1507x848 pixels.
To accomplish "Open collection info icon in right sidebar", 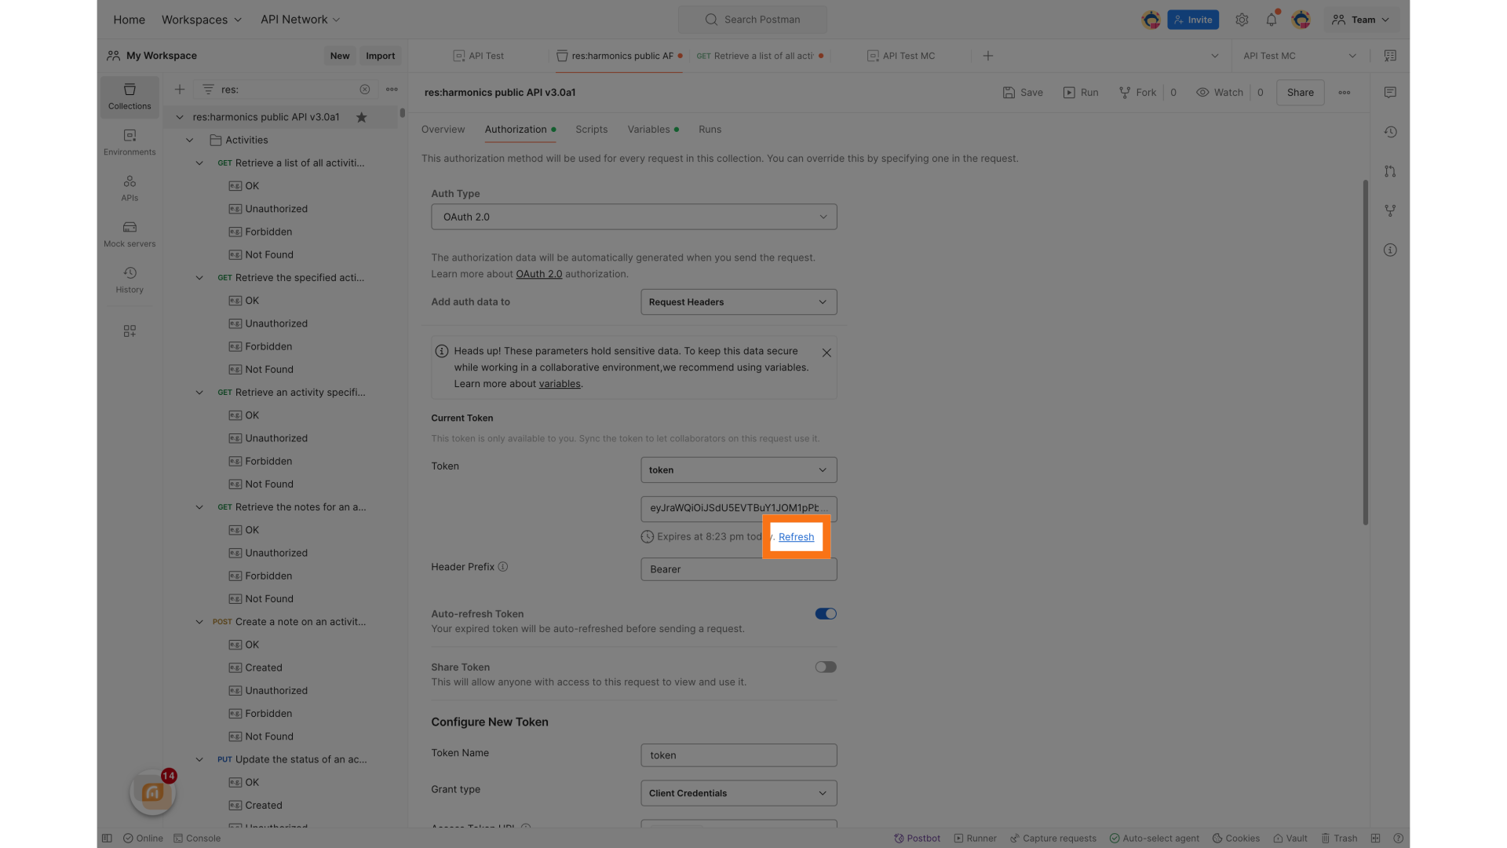I will pyautogui.click(x=1390, y=250).
